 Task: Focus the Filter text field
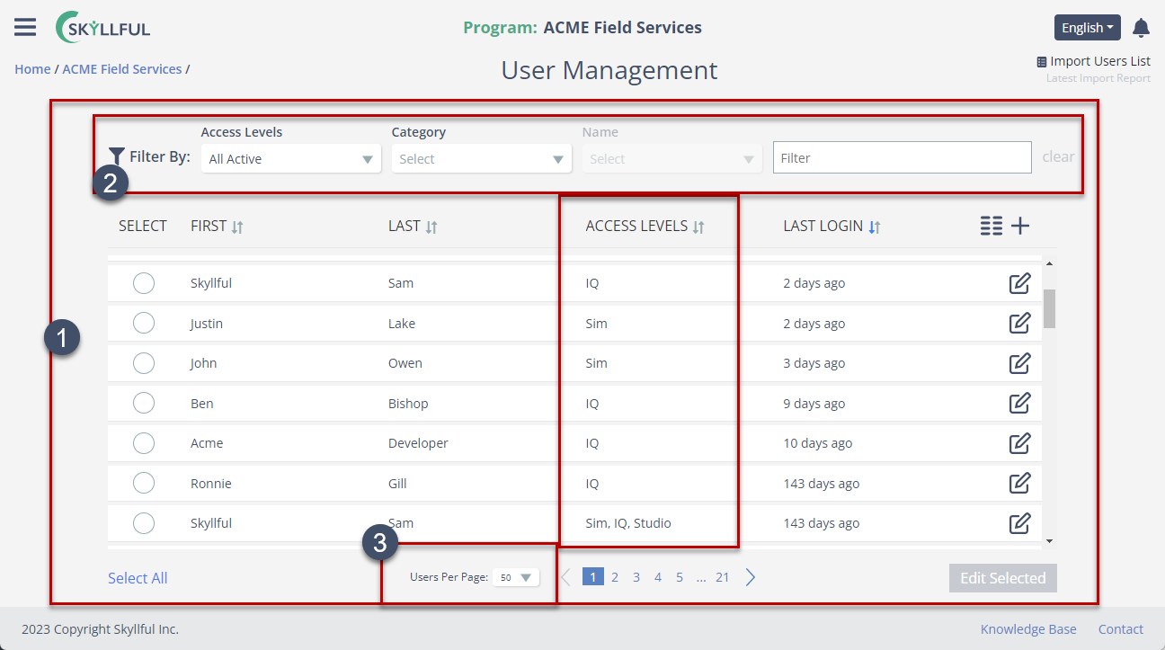click(x=902, y=157)
